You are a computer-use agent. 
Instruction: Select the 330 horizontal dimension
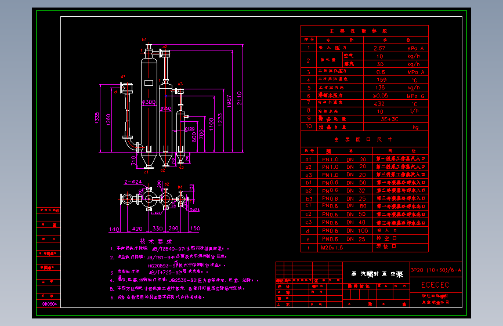(x=157, y=229)
